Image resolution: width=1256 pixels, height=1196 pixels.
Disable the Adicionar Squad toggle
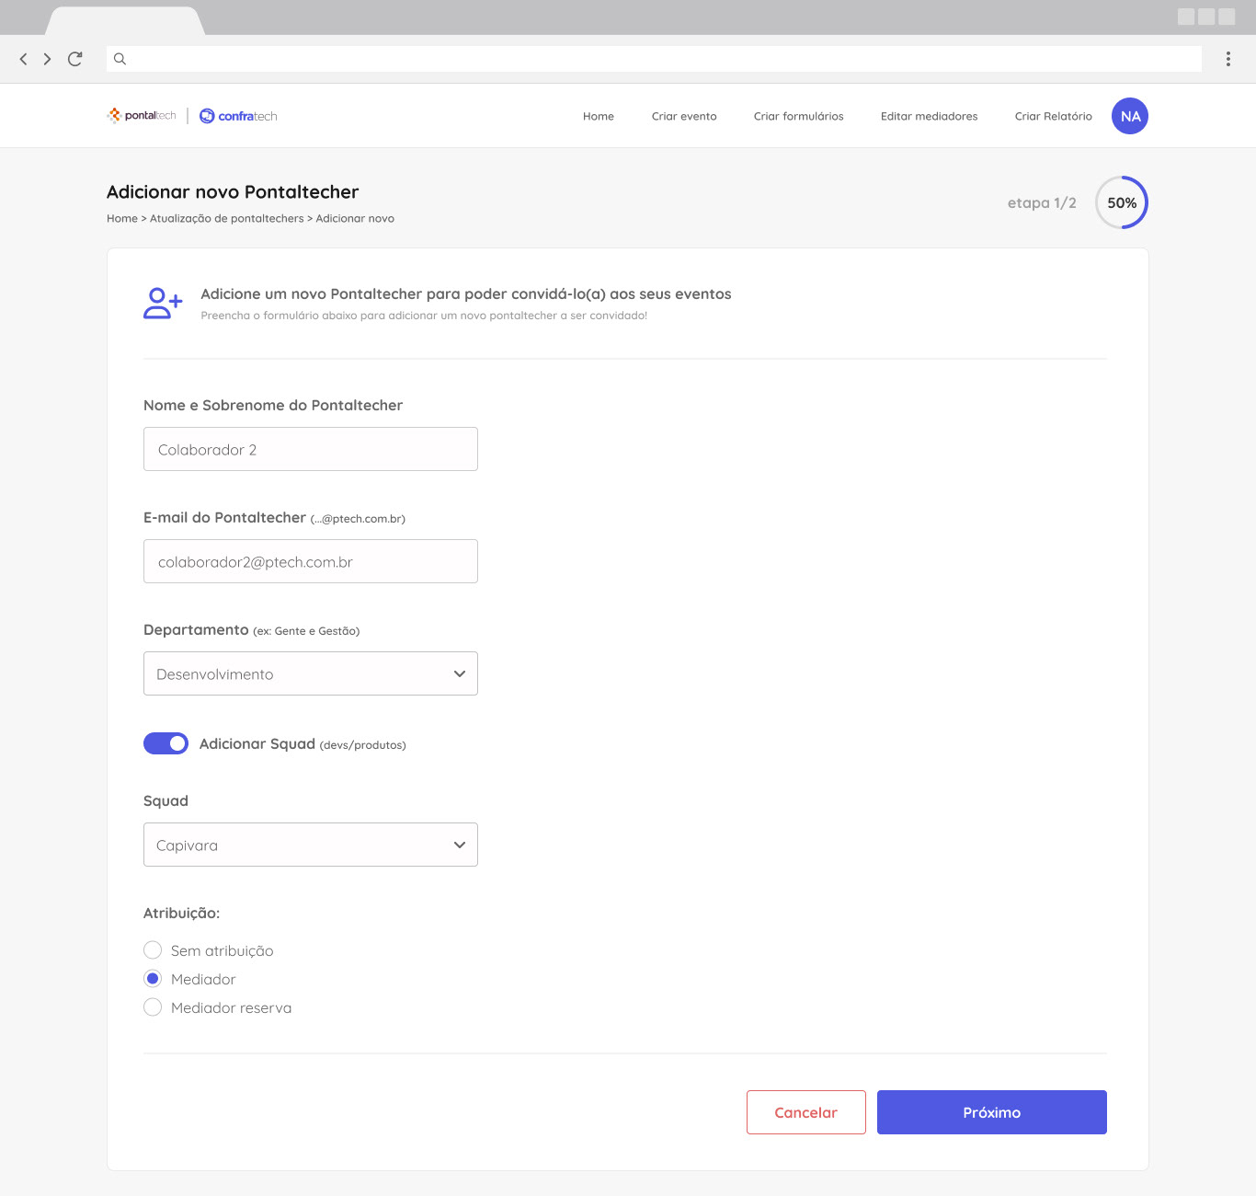point(166,743)
